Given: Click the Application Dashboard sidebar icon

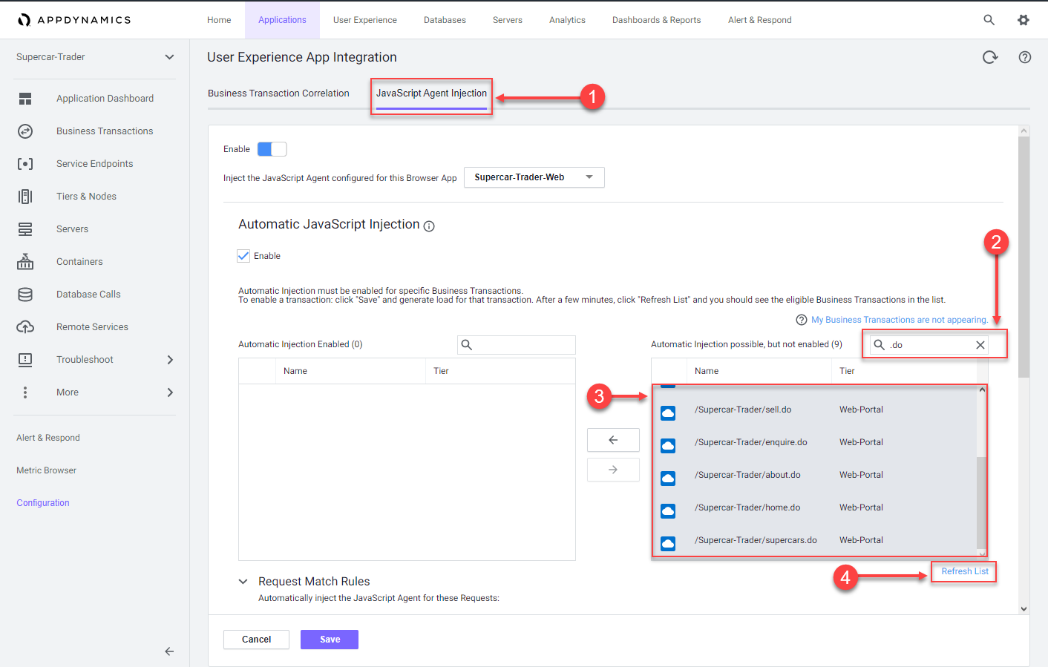Looking at the screenshot, I should [x=25, y=99].
